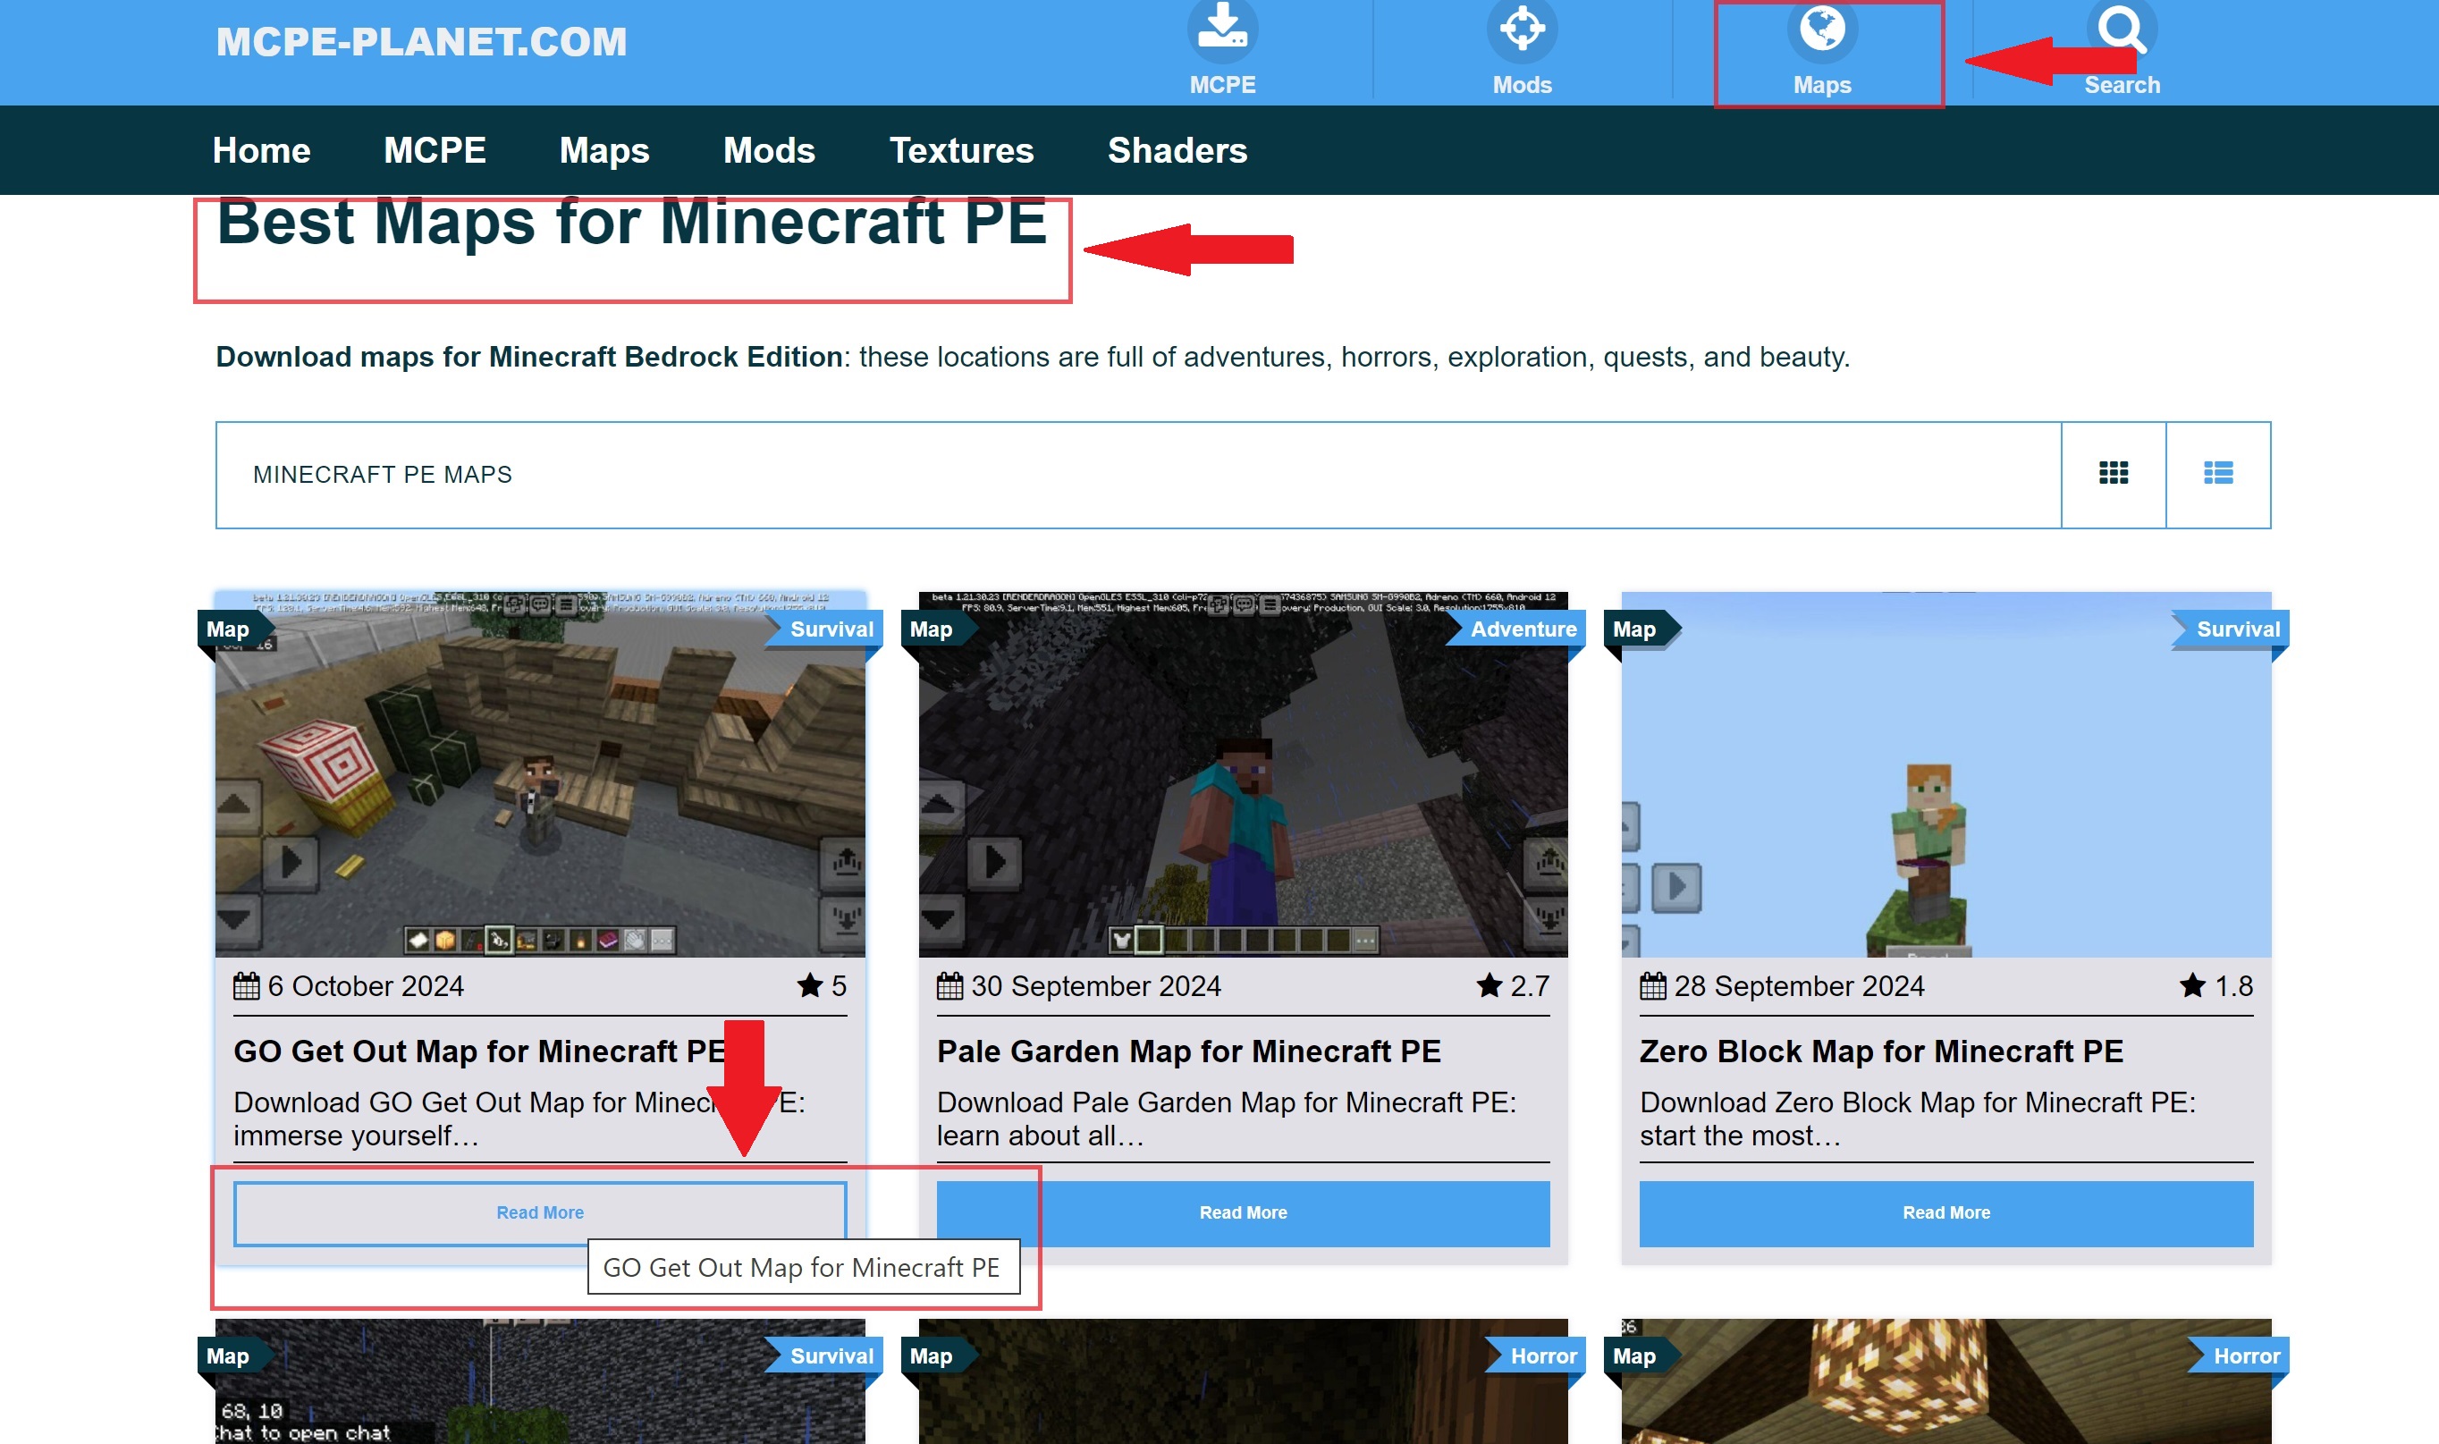Navigate to the Textures menu item
Screen dimensions: 2439x1444
pos(963,151)
